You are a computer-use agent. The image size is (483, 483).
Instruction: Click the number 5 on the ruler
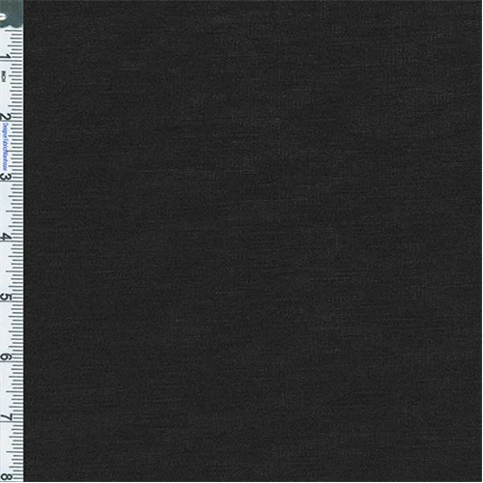pos(6,297)
